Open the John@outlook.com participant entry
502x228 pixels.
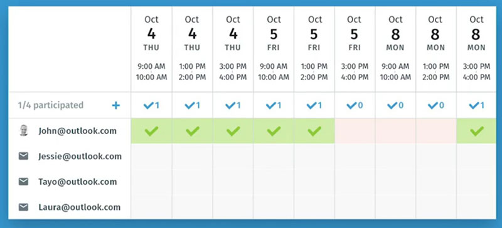point(77,131)
